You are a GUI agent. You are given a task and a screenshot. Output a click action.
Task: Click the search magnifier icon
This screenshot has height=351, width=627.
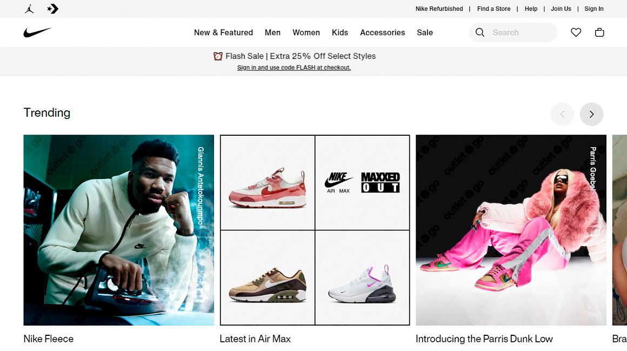click(480, 32)
